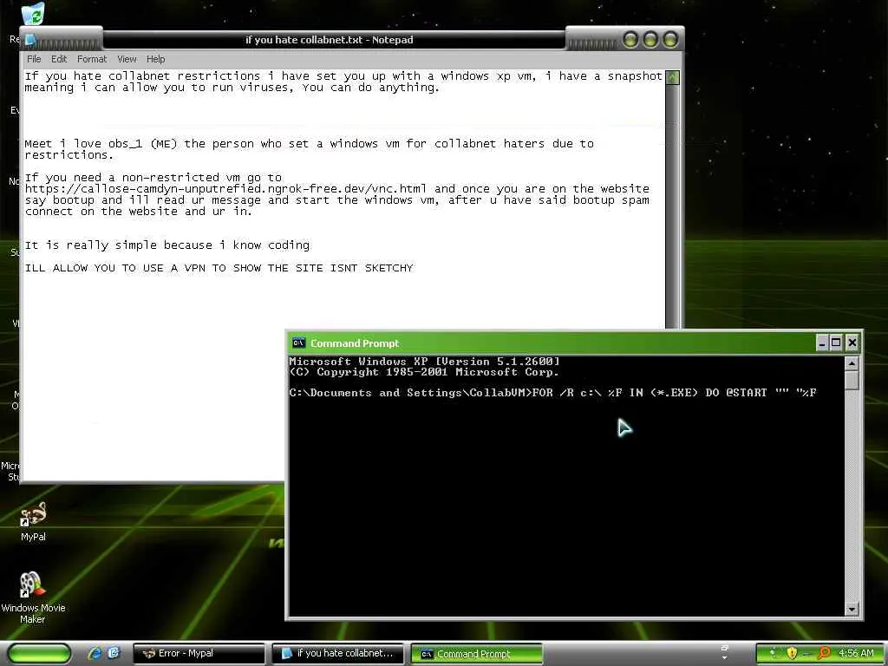
Task: Minimize the Command Prompt window
Action: coord(822,343)
